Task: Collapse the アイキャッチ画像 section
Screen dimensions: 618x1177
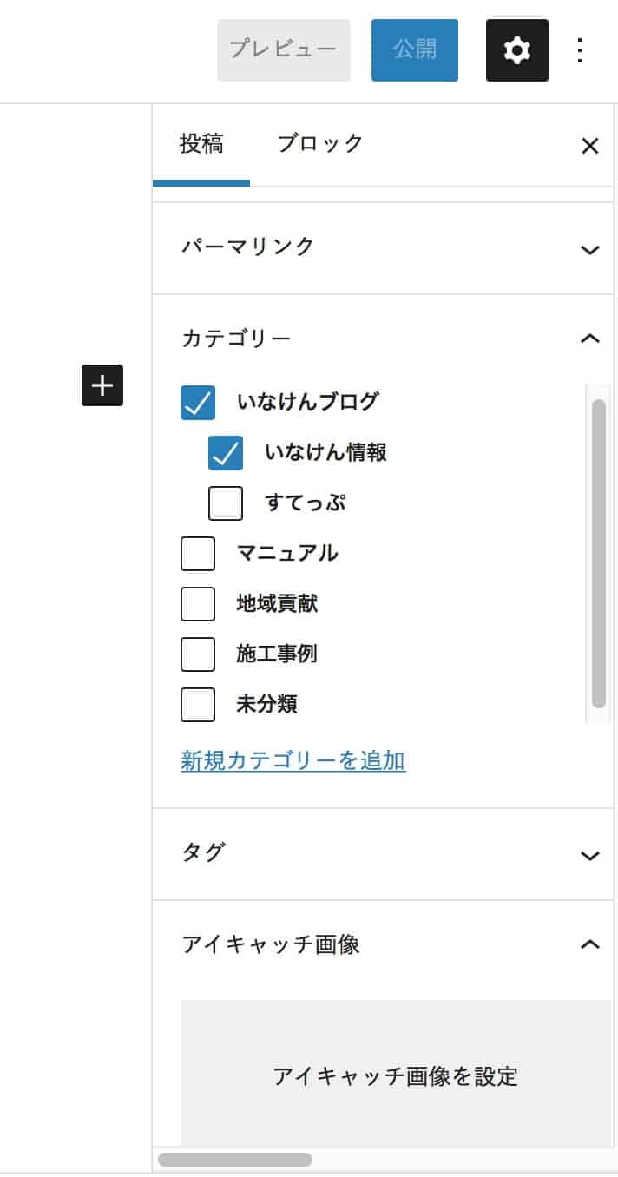Action: pos(383,944)
